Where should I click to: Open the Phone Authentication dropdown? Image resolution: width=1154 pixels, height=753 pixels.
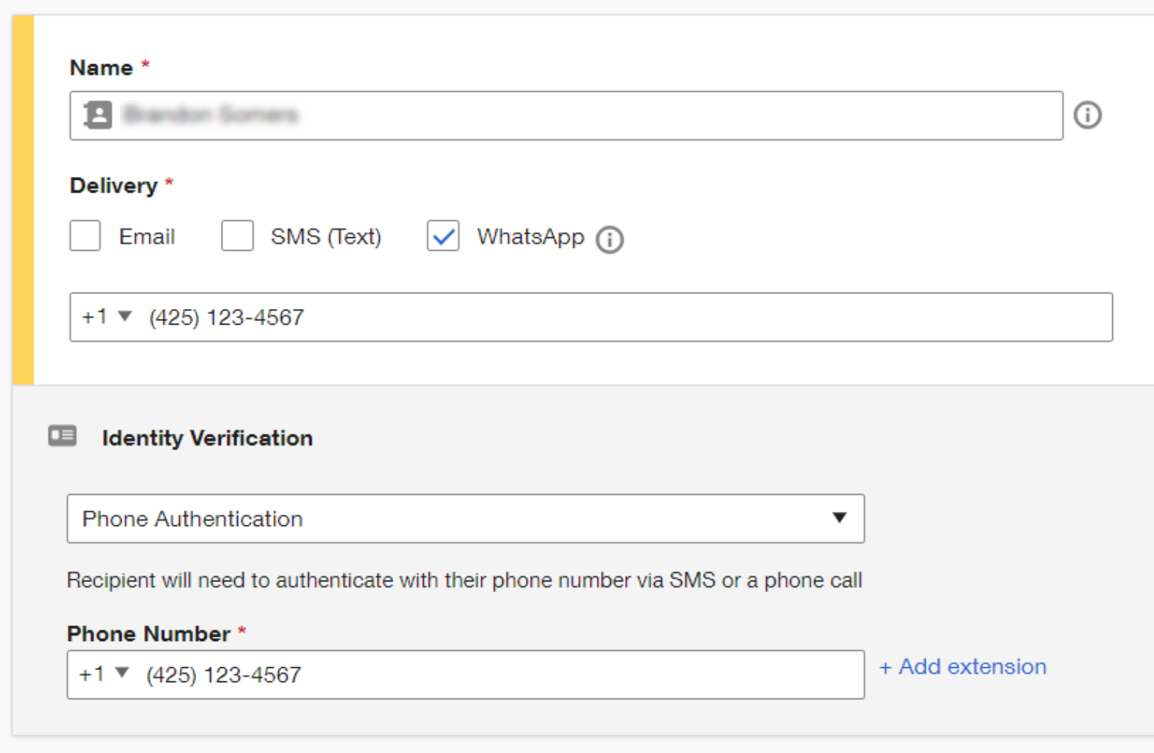point(465,519)
